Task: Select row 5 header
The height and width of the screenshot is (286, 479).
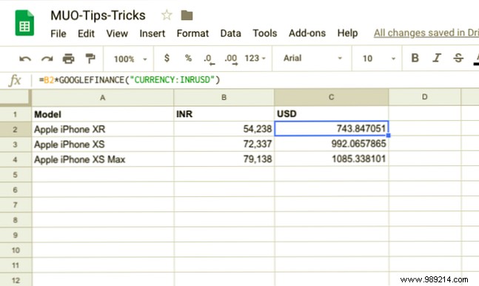Action: click(x=16, y=175)
